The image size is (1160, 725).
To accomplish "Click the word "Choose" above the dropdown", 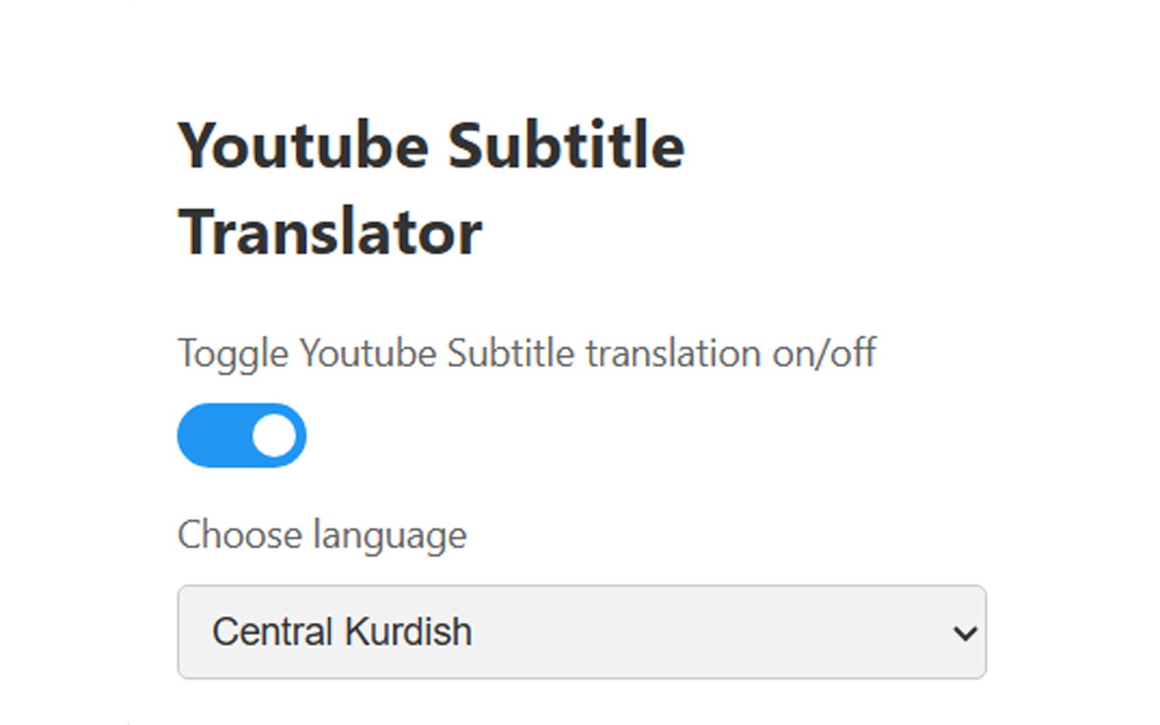I will coord(239,535).
